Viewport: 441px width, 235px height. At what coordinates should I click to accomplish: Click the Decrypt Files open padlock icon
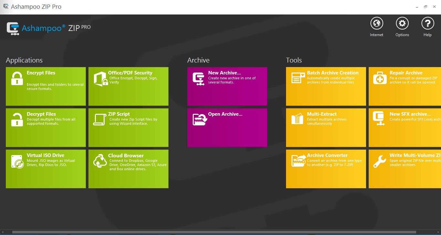(17, 119)
